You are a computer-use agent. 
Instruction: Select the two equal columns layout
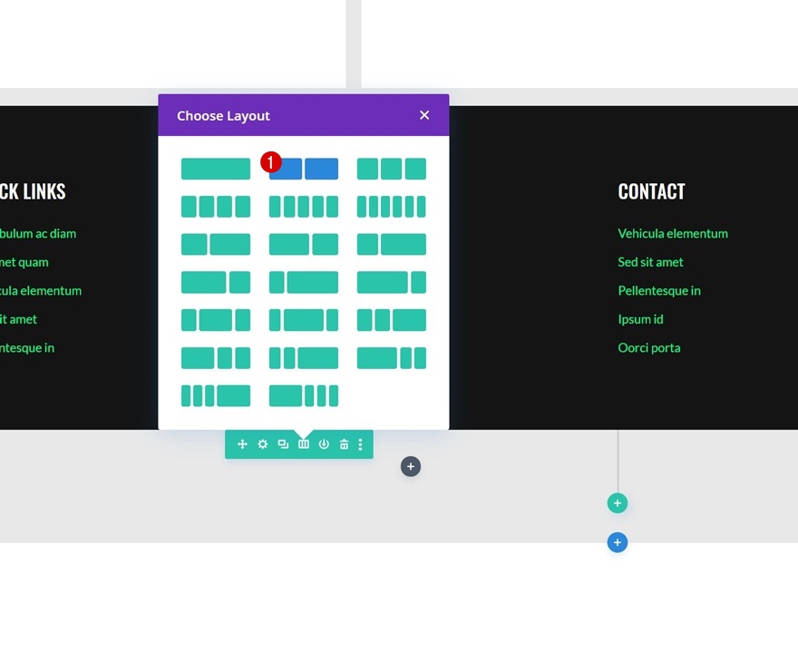pos(303,169)
